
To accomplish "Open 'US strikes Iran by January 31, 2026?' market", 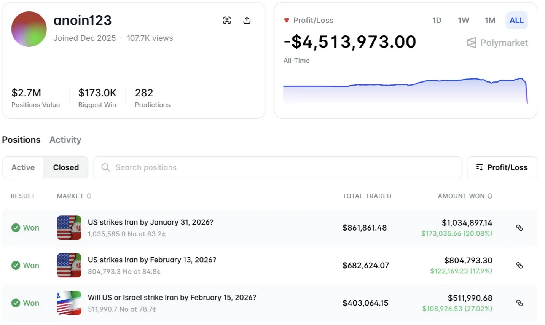I will coord(150,222).
